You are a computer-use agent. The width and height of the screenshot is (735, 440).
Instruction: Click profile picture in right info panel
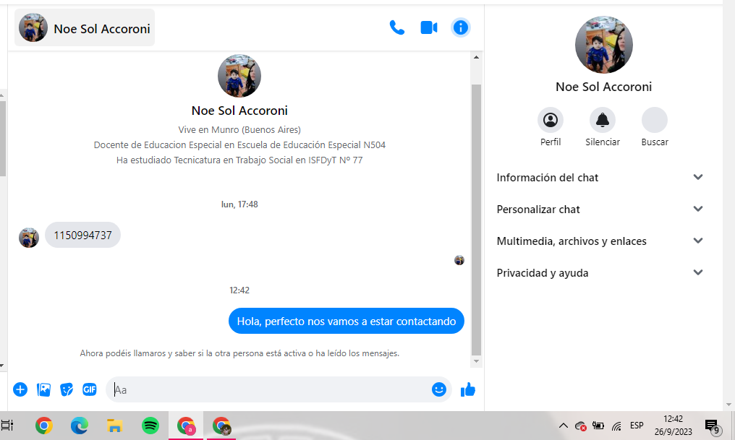point(604,45)
